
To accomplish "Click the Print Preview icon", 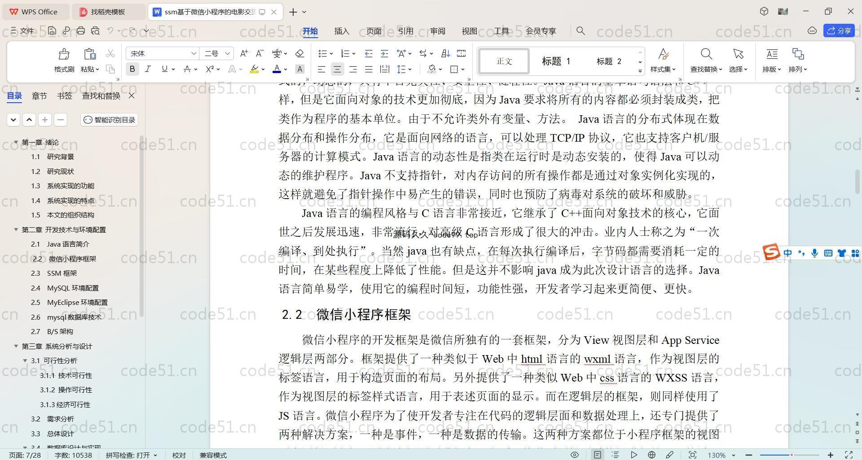I will tap(95, 30).
